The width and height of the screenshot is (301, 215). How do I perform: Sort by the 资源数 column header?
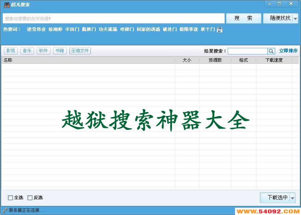pyautogui.click(x=215, y=60)
